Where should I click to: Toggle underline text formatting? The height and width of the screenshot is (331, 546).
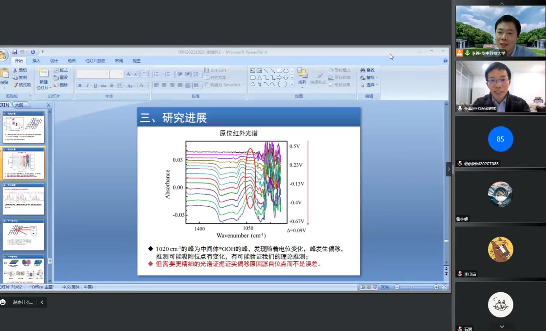(x=95, y=85)
